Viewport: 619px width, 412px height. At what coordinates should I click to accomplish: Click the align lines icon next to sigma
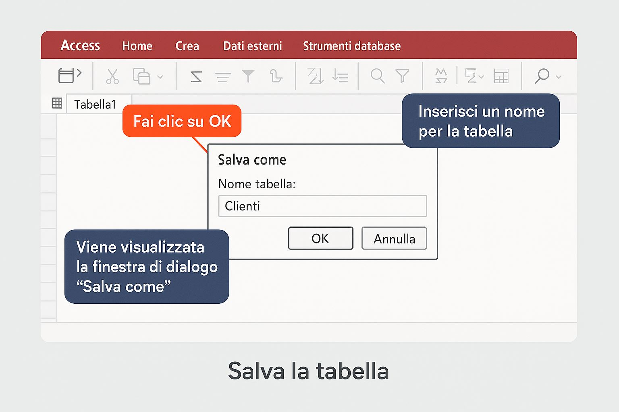coord(223,77)
